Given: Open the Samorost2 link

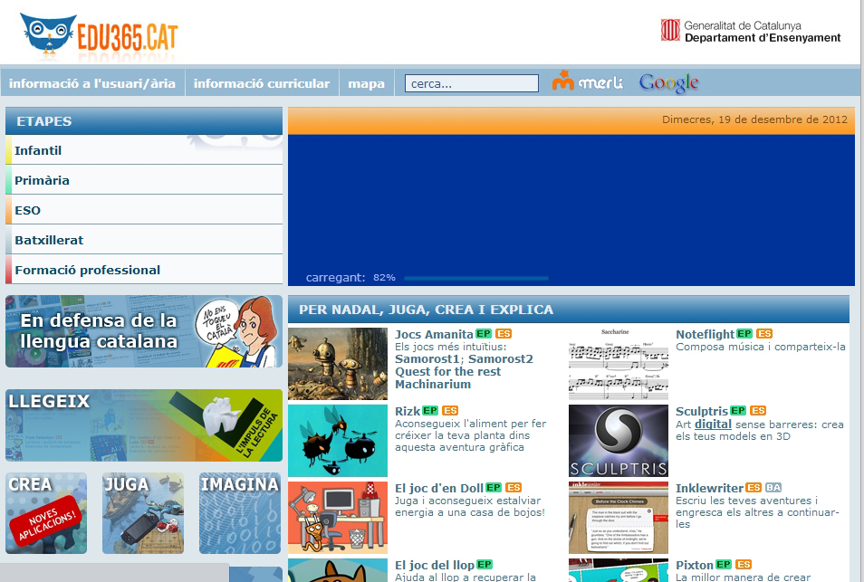Looking at the screenshot, I should pos(501,359).
